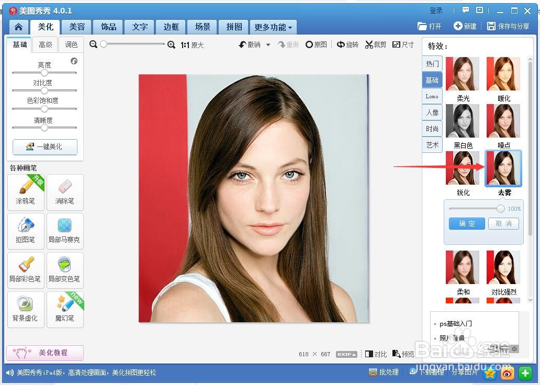Viewport: 540px width, 385px height.
Task: Click 1:1 原大 actual size button
Action: point(192,45)
